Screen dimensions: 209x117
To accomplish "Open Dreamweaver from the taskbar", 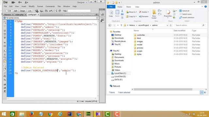I will (x=88, y=114).
